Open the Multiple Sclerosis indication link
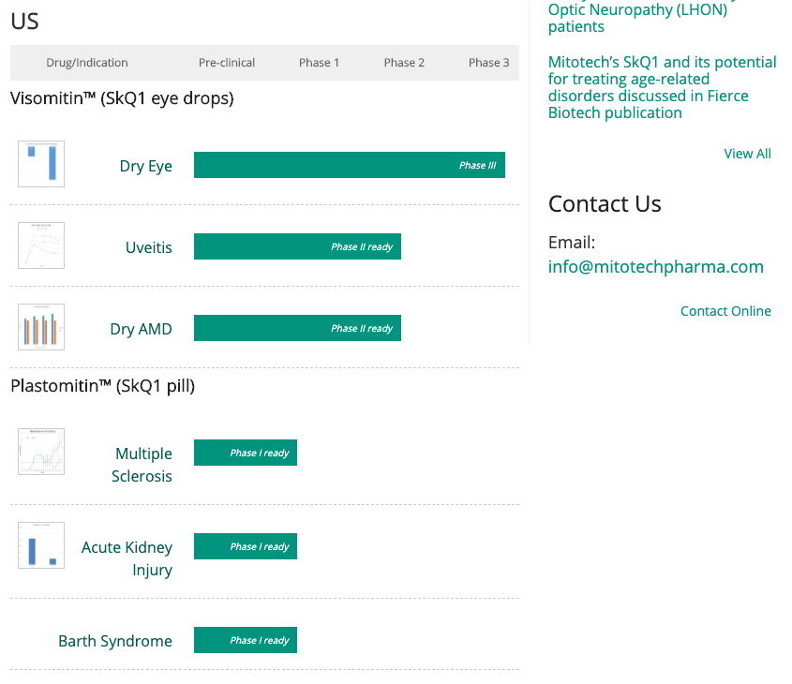This screenshot has width=792, height=684. click(x=142, y=465)
